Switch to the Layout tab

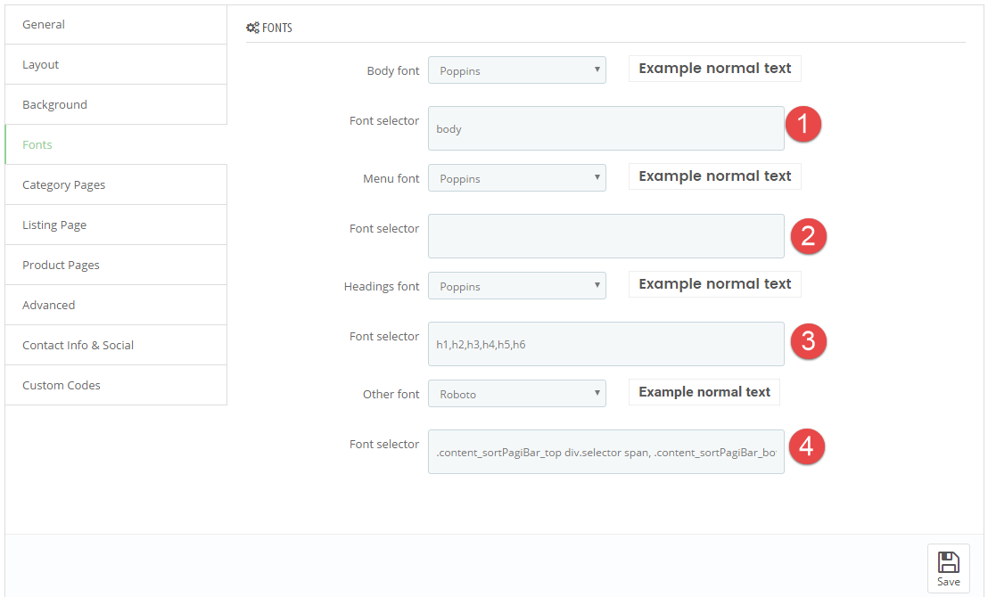click(116, 64)
